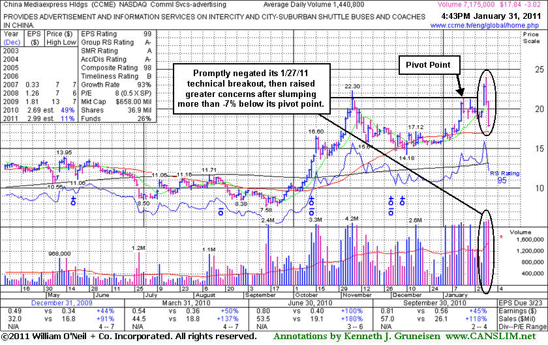Viewport: 548px width, 345px height.
Task: Select the 'Timeliness Rating' row
Action: click(116, 76)
